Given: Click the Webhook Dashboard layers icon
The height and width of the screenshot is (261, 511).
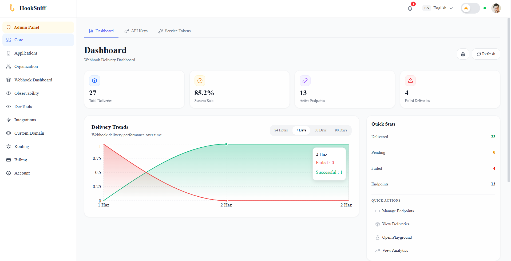Looking at the screenshot, I should click(9, 80).
